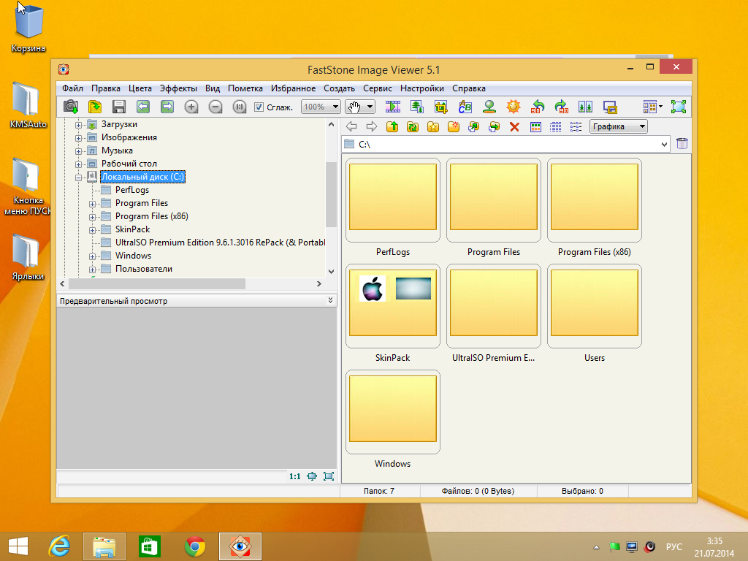Select the Users folder thumbnail
This screenshot has height=561, width=748.
[x=595, y=306]
